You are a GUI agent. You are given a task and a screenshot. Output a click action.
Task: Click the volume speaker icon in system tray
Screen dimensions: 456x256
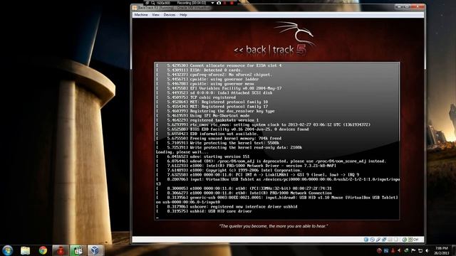tap(427, 250)
